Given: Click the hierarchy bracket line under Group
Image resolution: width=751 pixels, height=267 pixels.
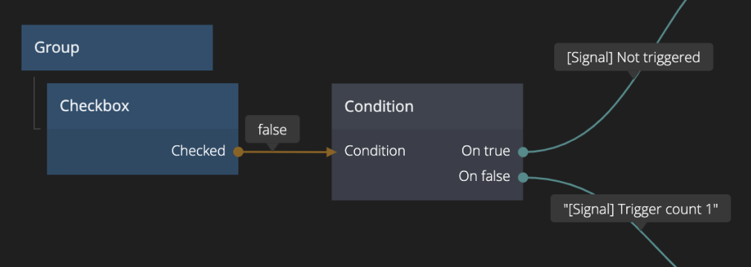Looking at the screenshot, I should [x=34, y=103].
